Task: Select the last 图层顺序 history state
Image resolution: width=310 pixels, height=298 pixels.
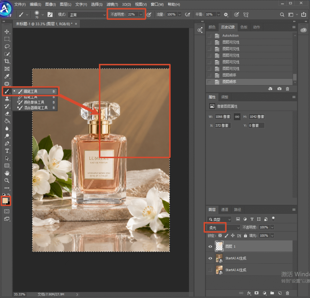Action: [249, 82]
